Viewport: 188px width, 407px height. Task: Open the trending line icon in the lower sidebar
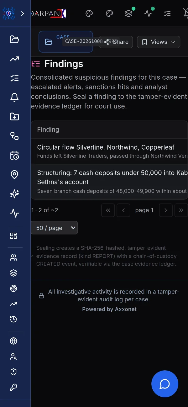[13, 304]
